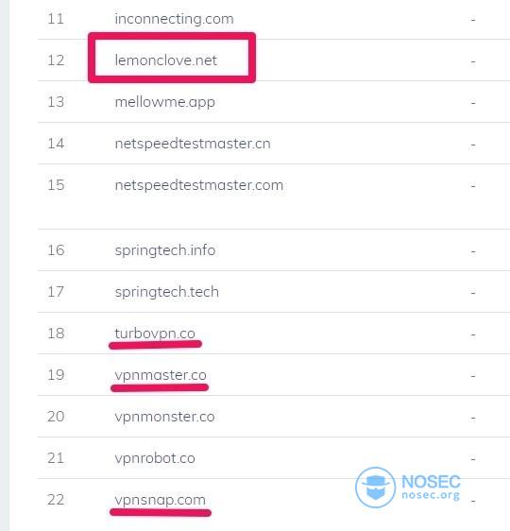
Task: Select the springtech.info domain
Action: click(165, 250)
